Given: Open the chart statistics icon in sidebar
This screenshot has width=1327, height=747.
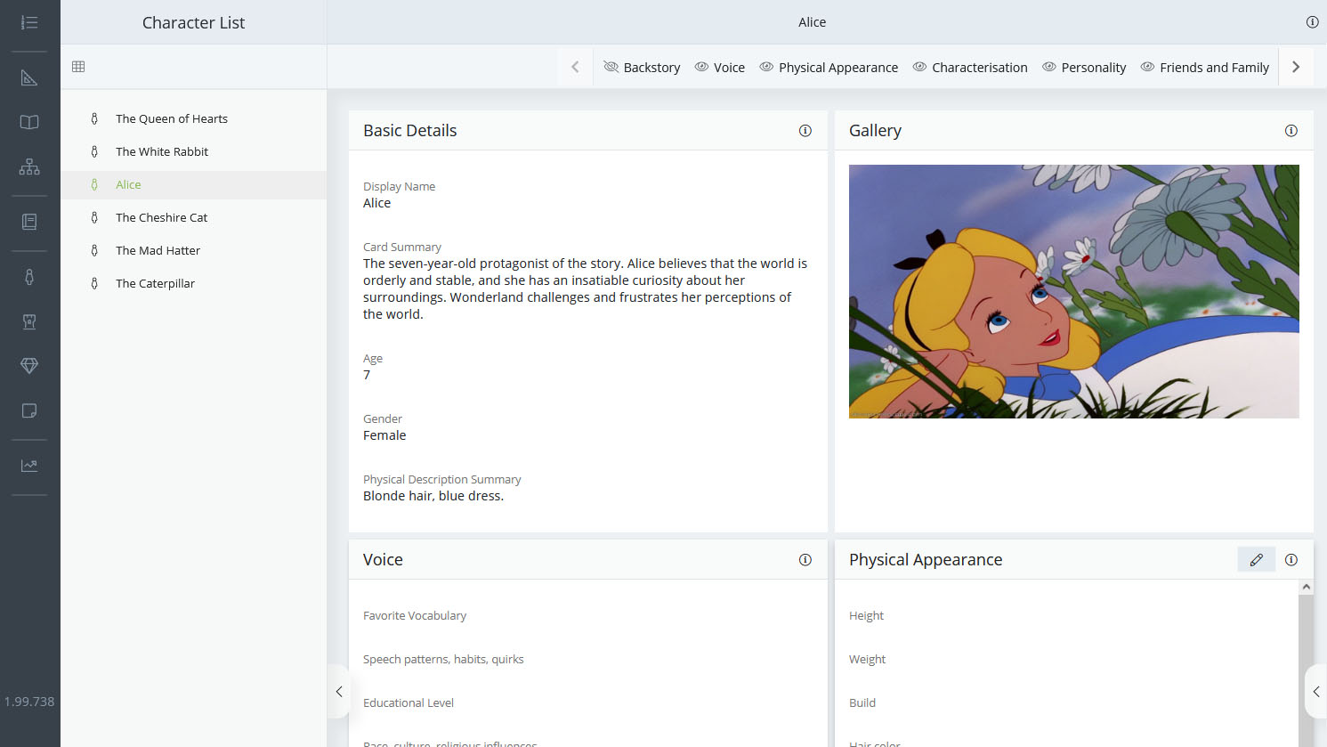Looking at the screenshot, I should point(29,465).
